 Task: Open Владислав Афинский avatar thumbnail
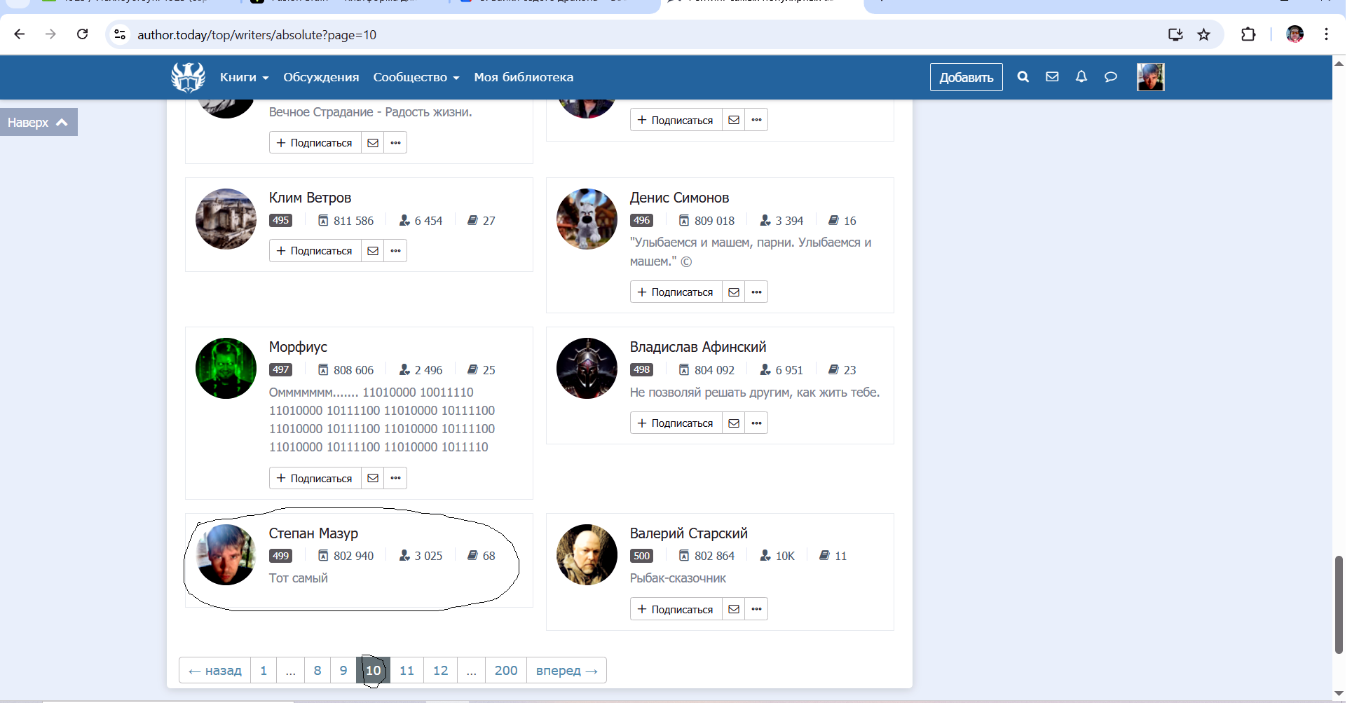pos(587,369)
